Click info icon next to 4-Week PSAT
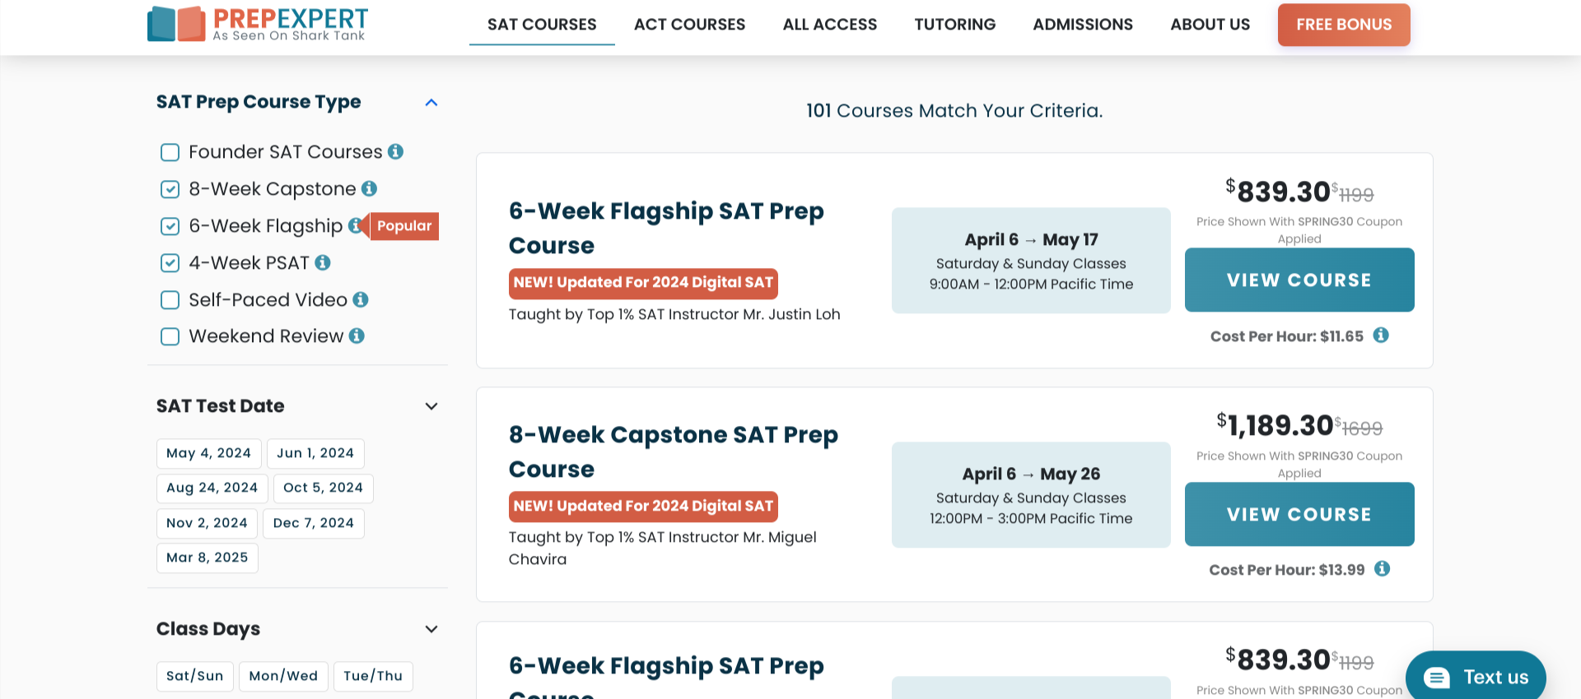1581x699 pixels. click(x=323, y=262)
